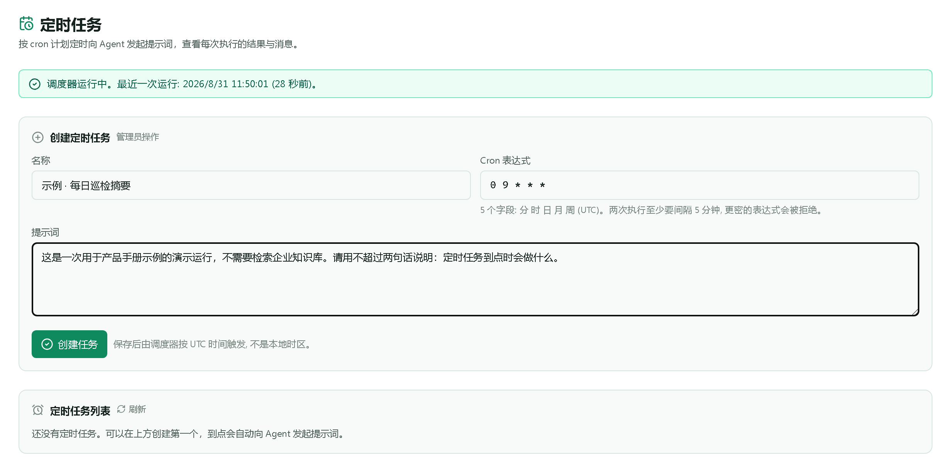Click the textarea resize handle in 提示词 box
951x463 pixels.
(x=915, y=312)
